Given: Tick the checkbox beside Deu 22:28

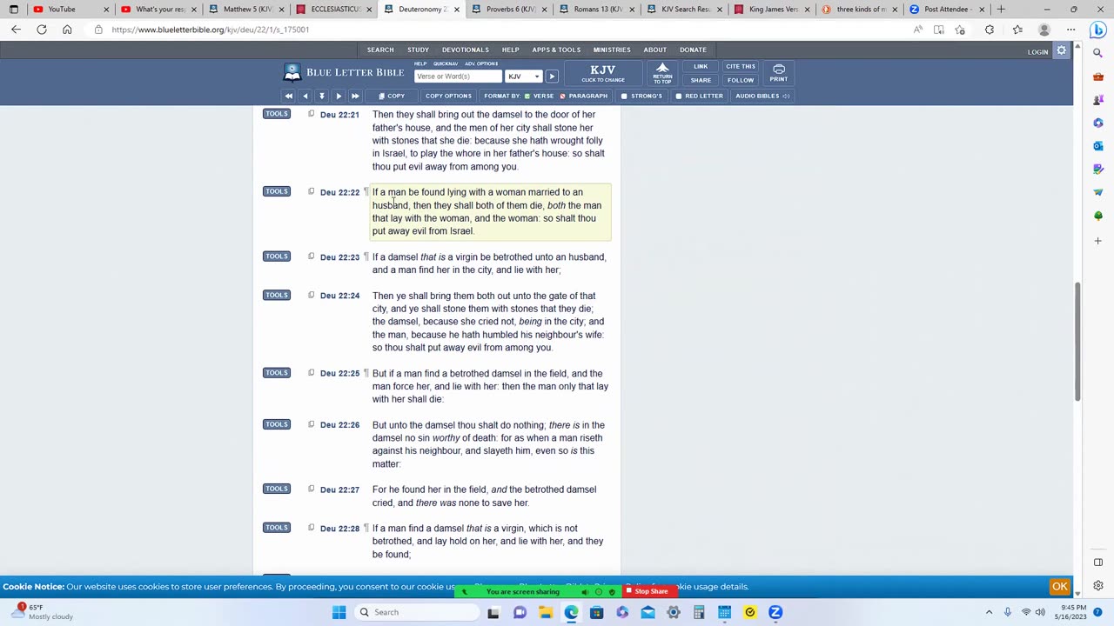Looking at the screenshot, I should (x=311, y=528).
